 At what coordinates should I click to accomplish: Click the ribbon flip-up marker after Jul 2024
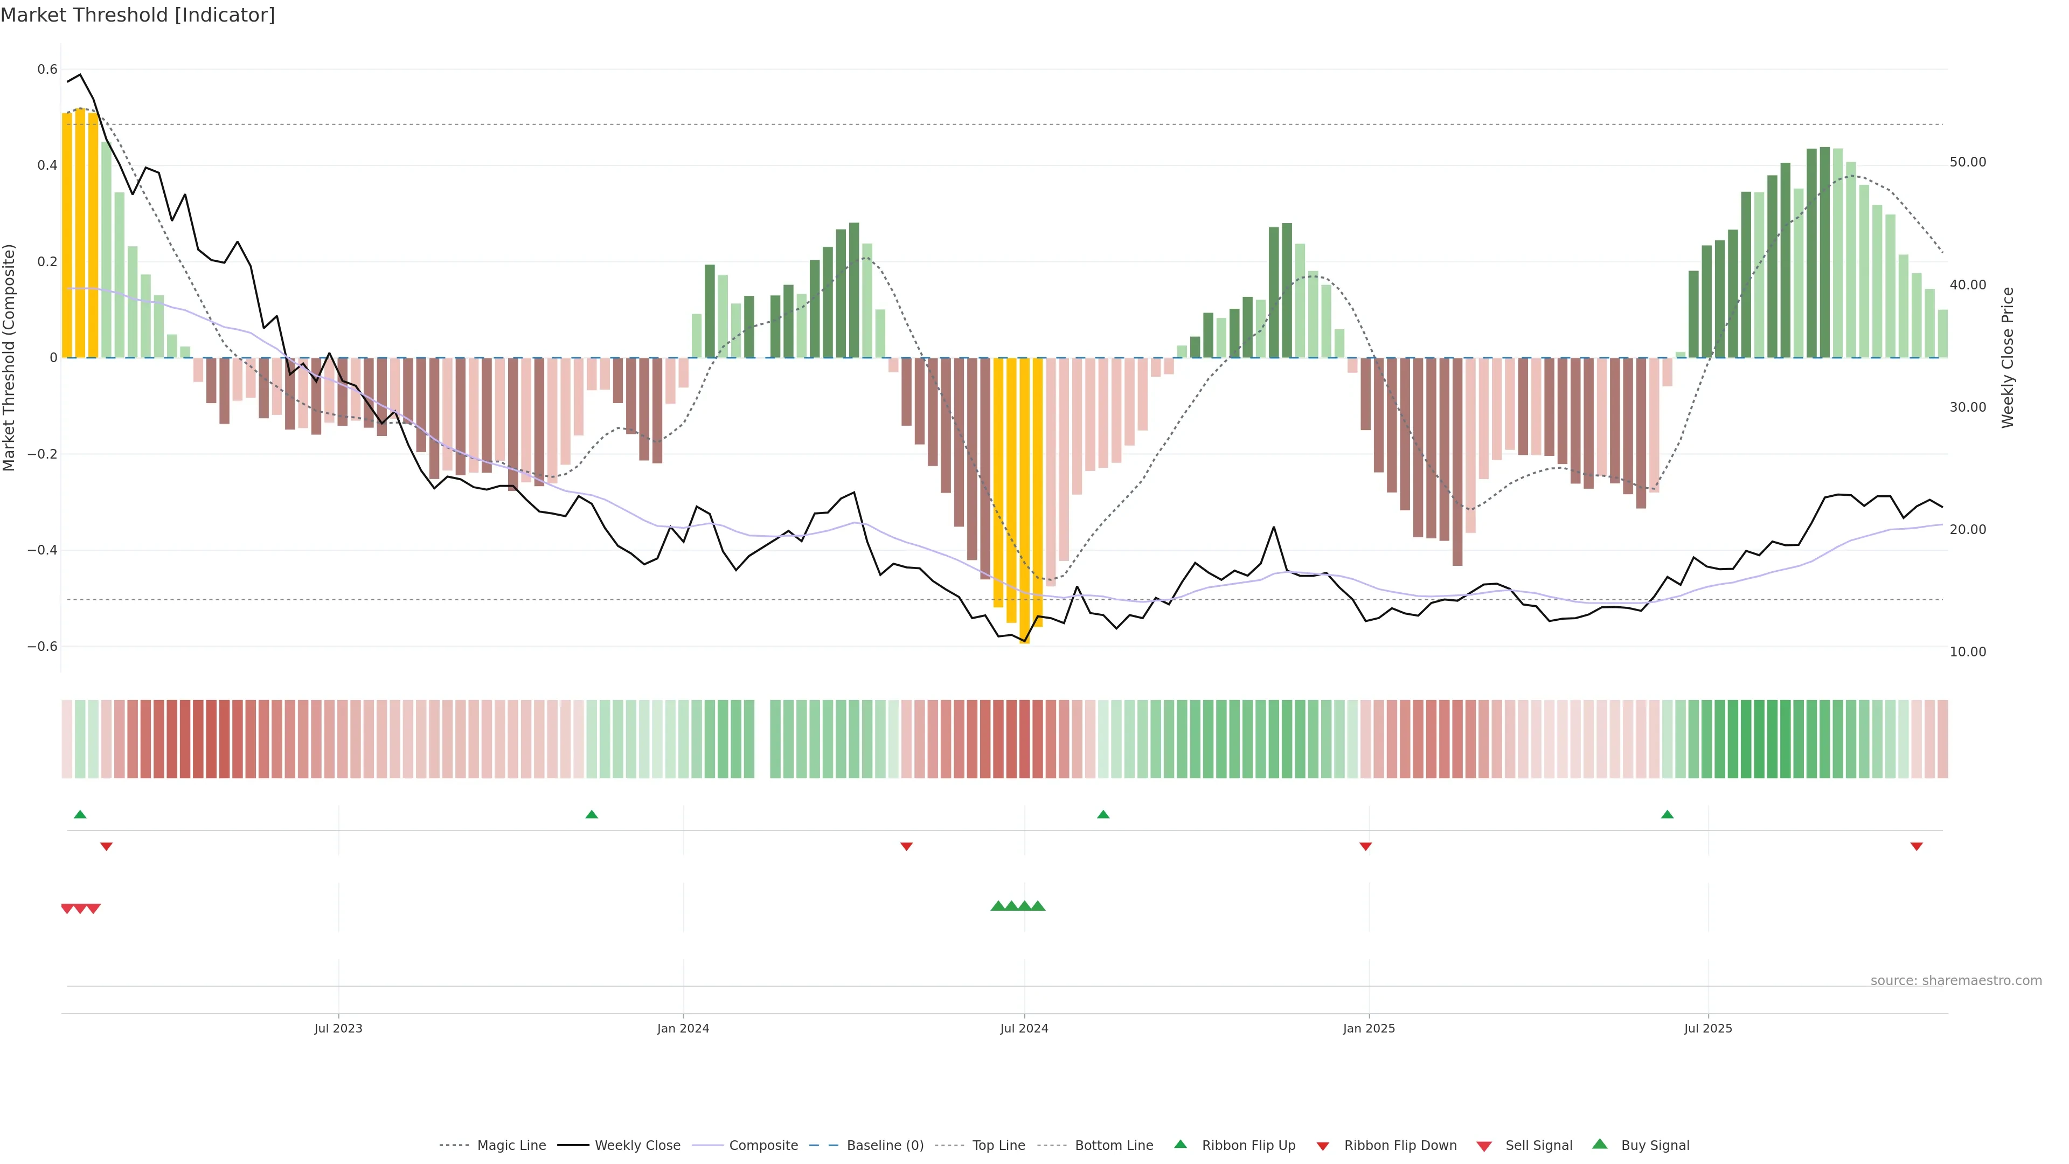[1103, 815]
